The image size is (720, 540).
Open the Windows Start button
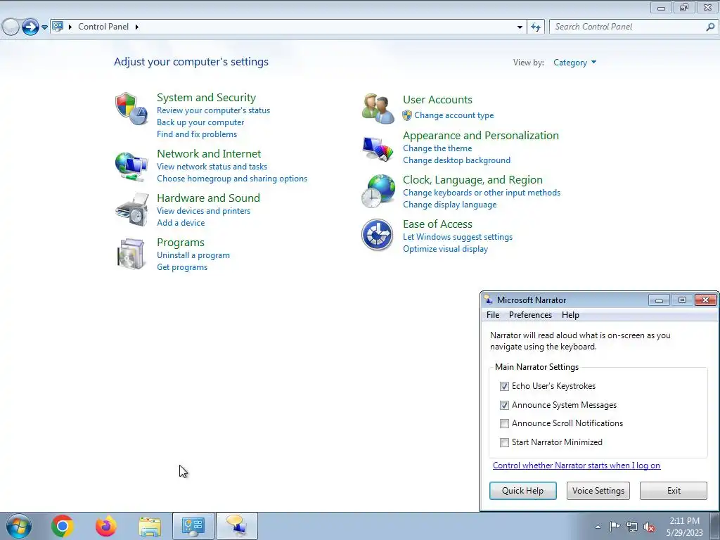click(x=19, y=526)
